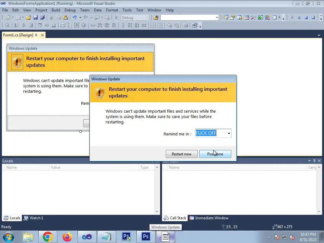Image resolution: width=324 pixels, height=243 pixels.
Task: Click the Save All icon
Action: (x=42, y=18)
